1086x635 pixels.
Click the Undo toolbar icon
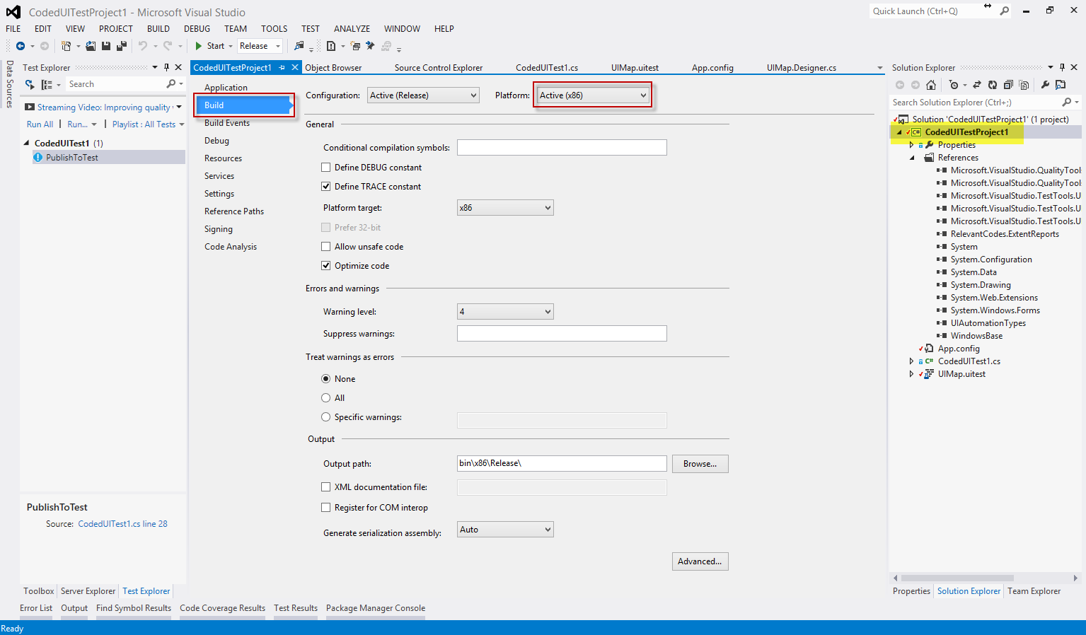143,46
